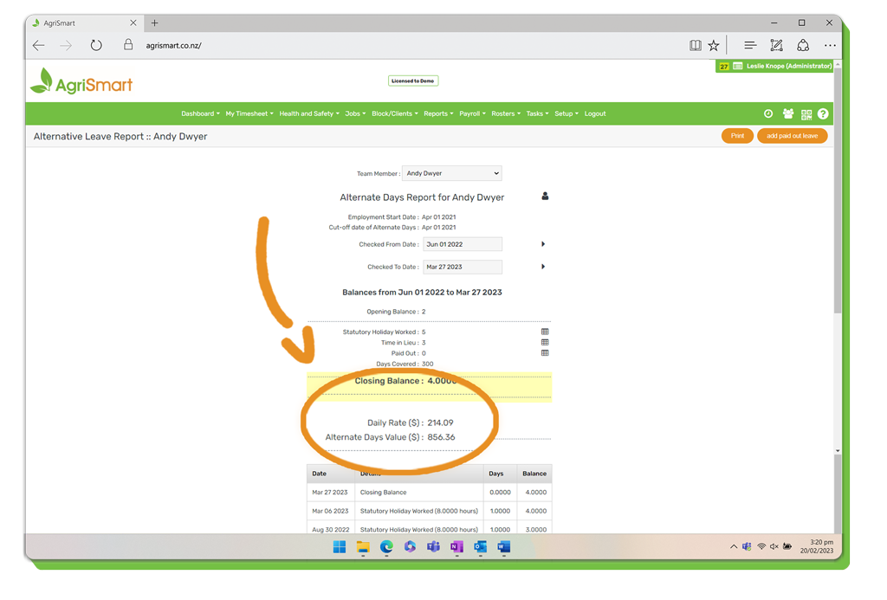Click the browser favorites star icon
Screen dimensions: 887x600
point(714,46)
